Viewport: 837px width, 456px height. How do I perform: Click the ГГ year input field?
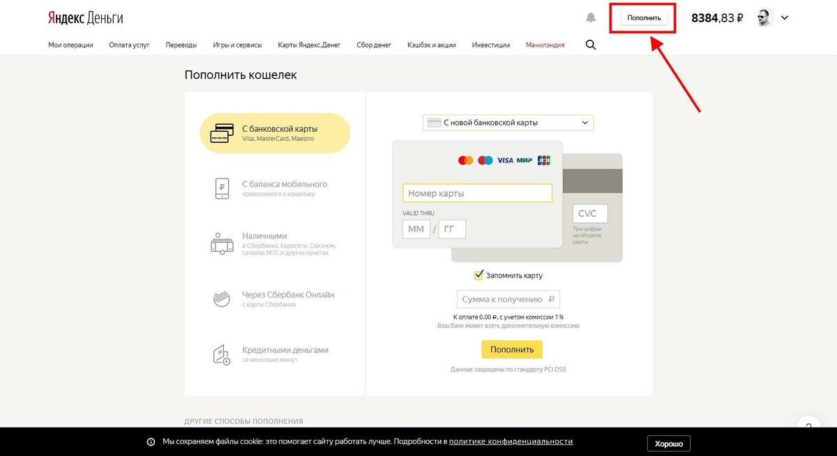[x=452, y=229]
